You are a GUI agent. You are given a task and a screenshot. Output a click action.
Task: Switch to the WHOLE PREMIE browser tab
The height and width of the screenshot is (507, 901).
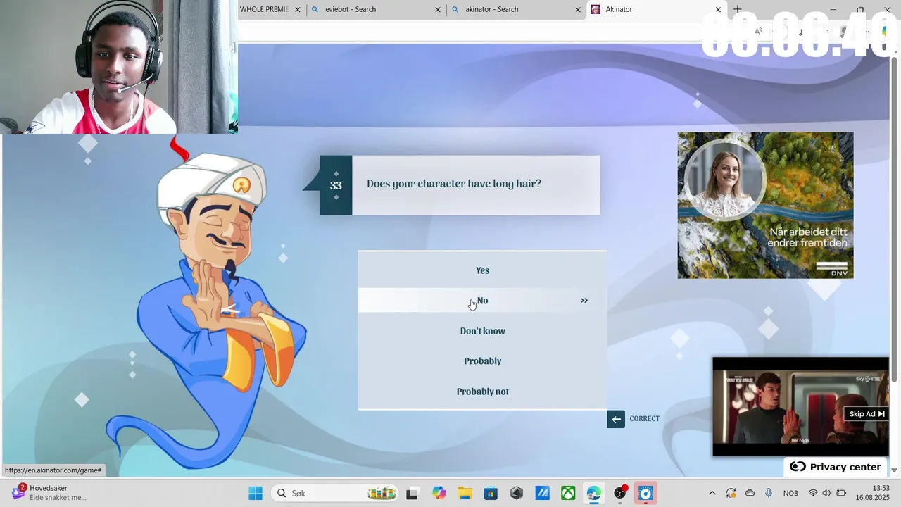264,9
